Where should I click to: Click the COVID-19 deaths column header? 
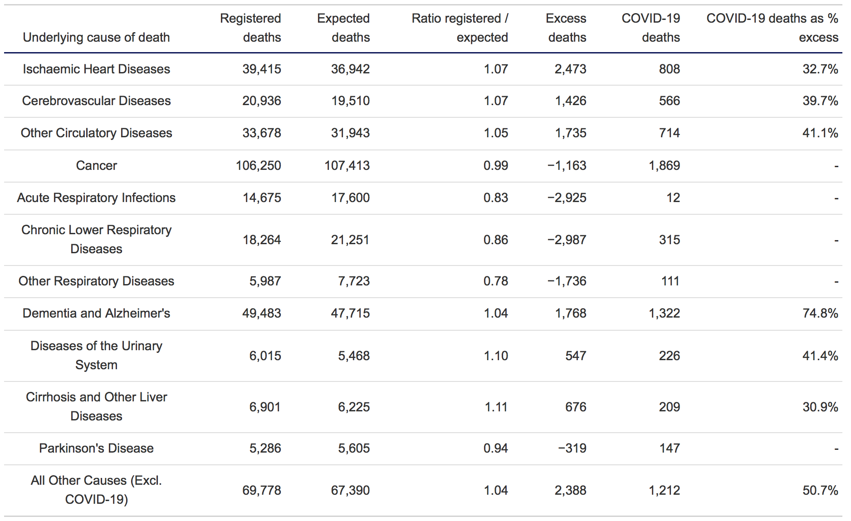coord(650,28)
